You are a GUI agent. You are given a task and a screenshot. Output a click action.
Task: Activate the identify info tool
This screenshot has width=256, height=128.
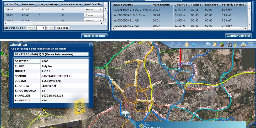236,45
